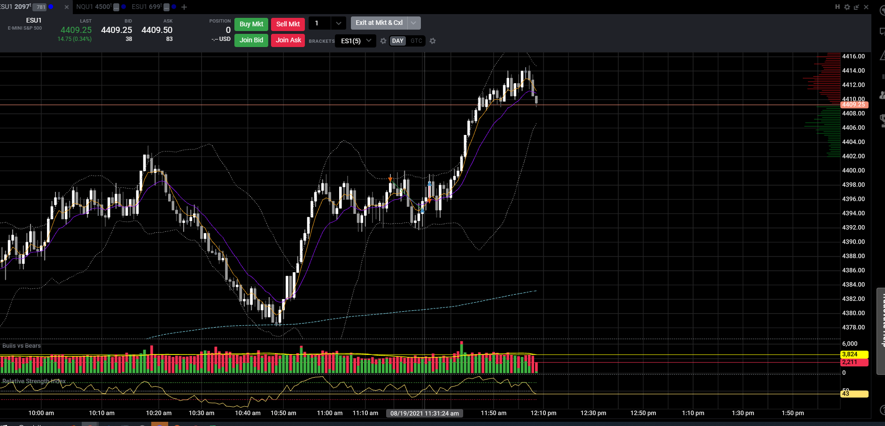Click the ellipsis button on NQU1 4500t tab

click(116, 7)
